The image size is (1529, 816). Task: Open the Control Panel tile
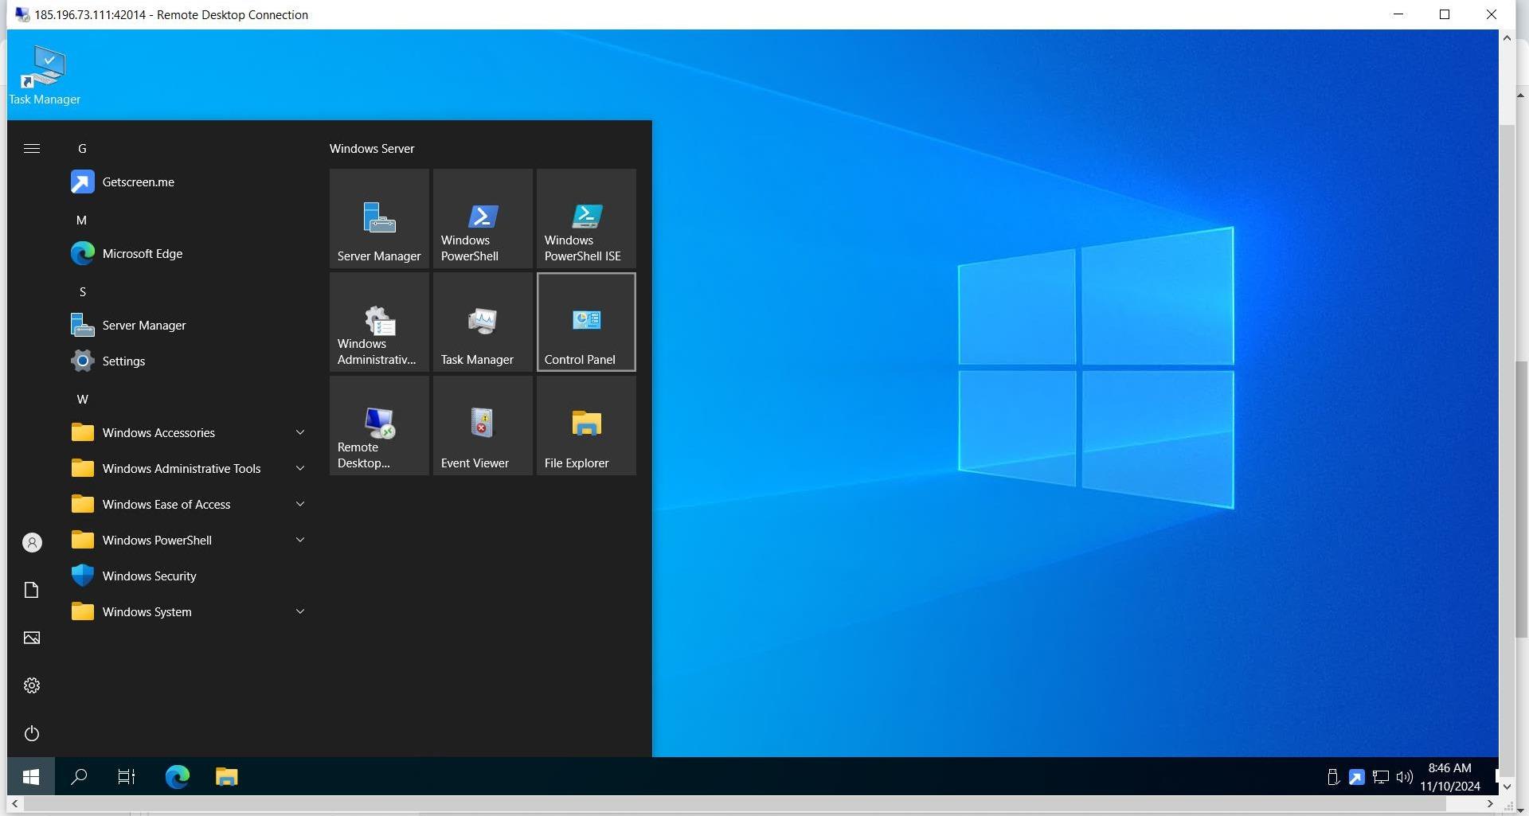(x=586, y=322)
